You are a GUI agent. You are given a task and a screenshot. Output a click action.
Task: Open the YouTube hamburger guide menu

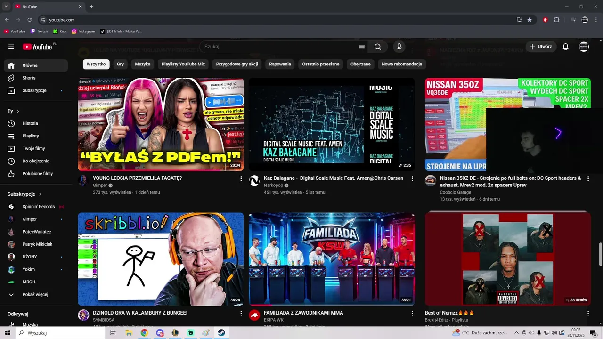(11, 47)
